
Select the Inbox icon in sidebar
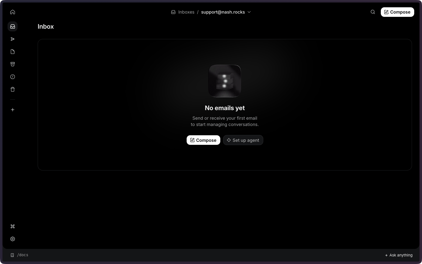(x=13, y=26)
